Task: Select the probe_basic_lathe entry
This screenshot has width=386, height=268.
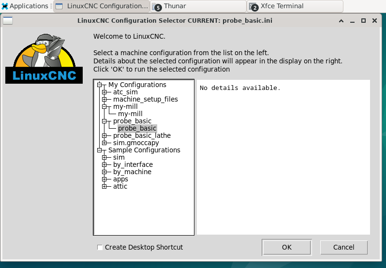Action: coord(142,135)
